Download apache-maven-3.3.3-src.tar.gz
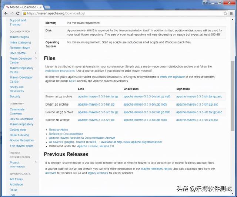237x197 pixels. (x=98, y=112)
